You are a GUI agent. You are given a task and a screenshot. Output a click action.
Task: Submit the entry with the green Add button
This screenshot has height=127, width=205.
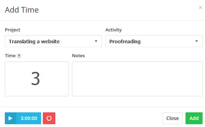pos(194,118)
